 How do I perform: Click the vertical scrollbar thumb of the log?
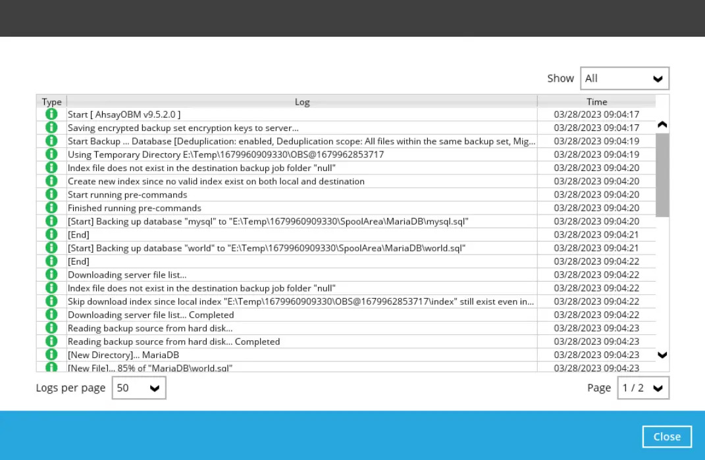pos(662,174)
